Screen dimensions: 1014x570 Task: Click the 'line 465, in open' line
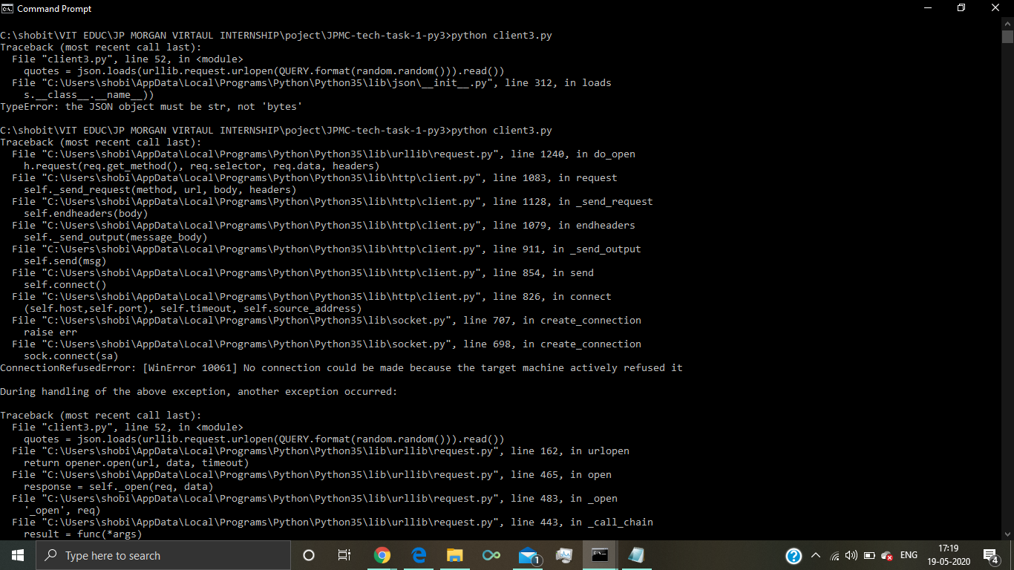(x=312, y=475)
